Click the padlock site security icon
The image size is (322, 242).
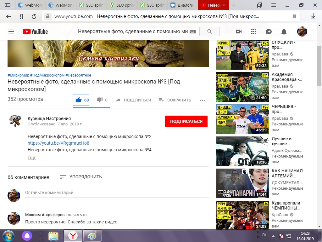[x=48, y=16]
